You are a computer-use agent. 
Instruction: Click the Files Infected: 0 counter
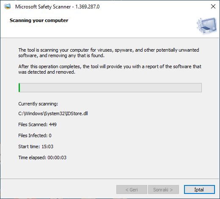tap(35, 135)
